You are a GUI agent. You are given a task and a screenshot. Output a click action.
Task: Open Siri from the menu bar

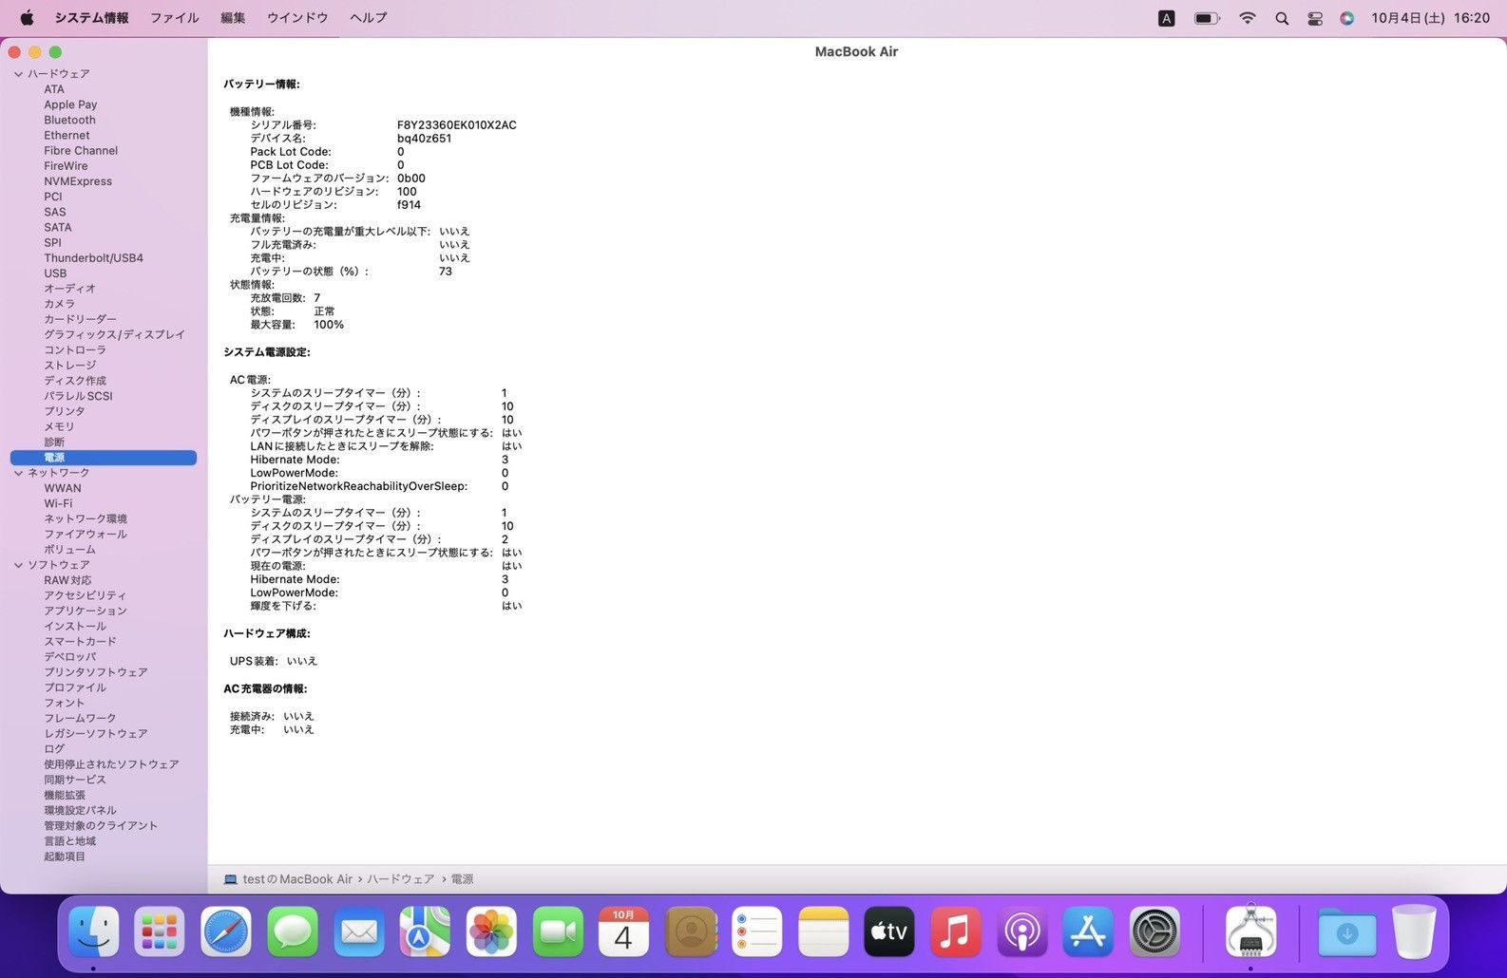pos(1347,18)
